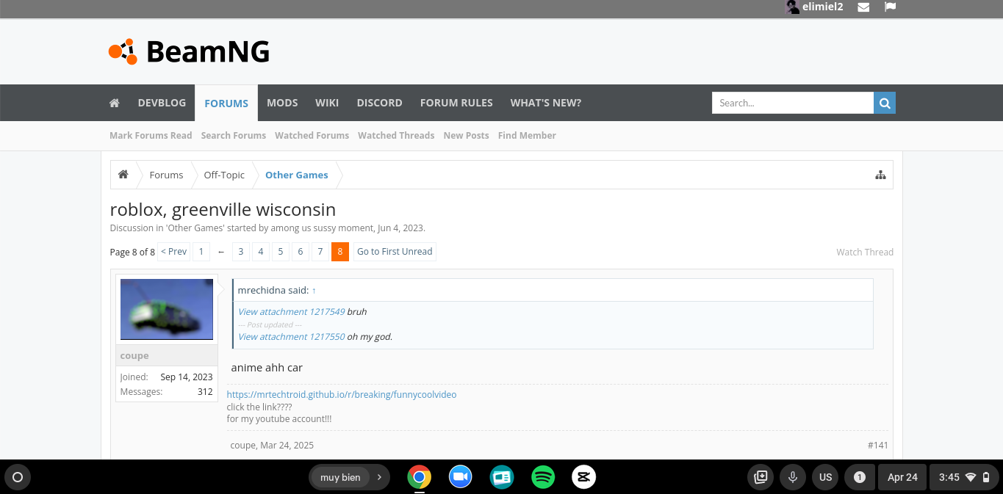
Task: Open the inbox envelope icon
Action: (863, 7)
